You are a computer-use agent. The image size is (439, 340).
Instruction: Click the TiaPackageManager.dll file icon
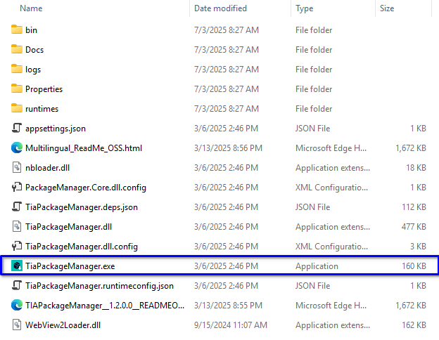17,226
